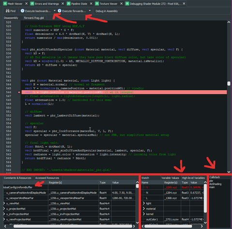Open the Execute forwards dropdown arrow

90,11
